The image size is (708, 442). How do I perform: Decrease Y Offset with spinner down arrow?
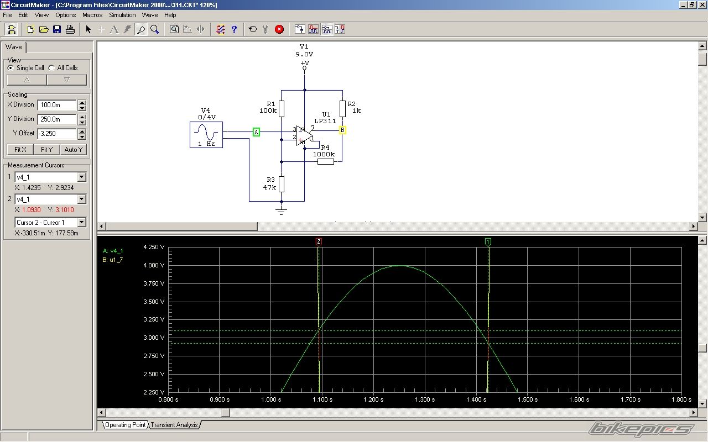coord(82,136)
